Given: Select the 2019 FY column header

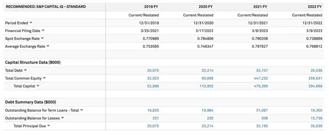Looking at the screenshot, I should (x=151, y=7).
